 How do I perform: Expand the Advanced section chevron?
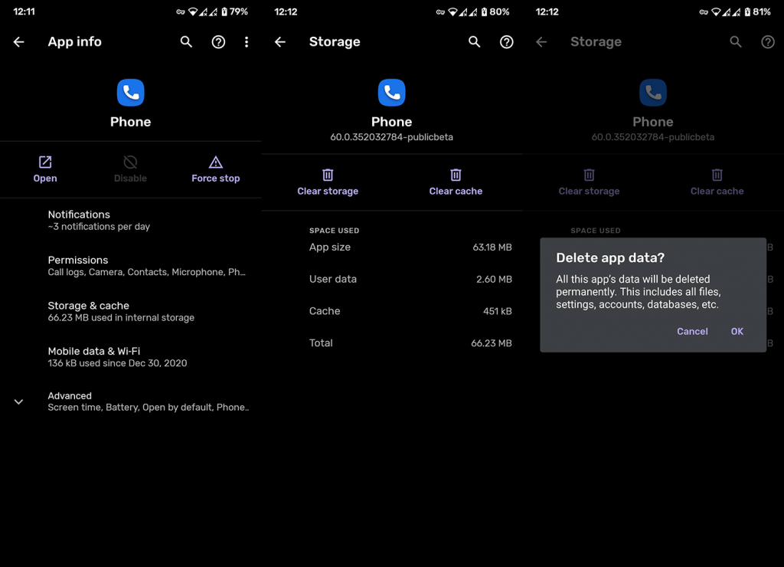[x=19, y=401]
